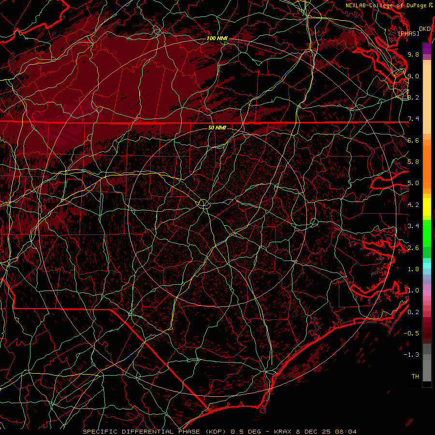Click the 8.2 legend value
Screen dimensions: 435x435
point(413,97)
